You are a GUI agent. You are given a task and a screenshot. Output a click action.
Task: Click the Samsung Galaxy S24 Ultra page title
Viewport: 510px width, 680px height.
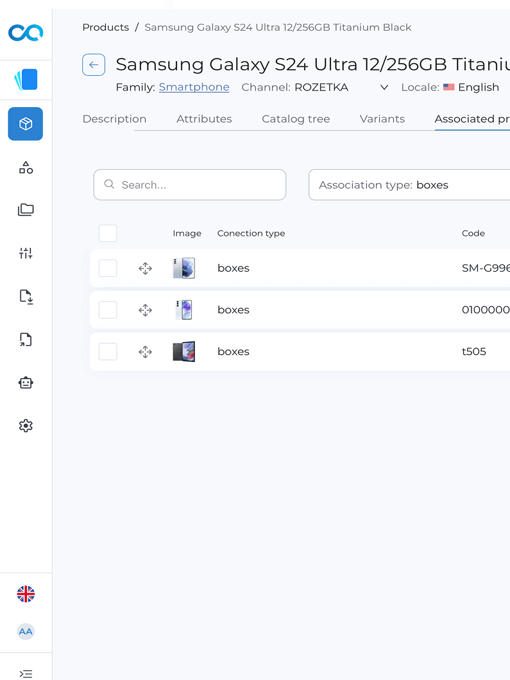[313, 64]
